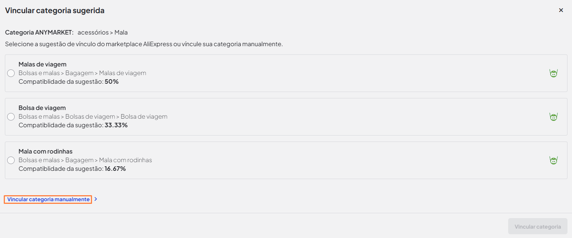Click the Bolsa de viagem suggestion title
The width and height of the screenshot is (572, 238).
coord(42,108)
